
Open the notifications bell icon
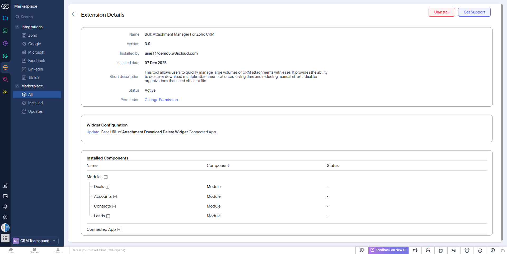(x=5, y=207)
